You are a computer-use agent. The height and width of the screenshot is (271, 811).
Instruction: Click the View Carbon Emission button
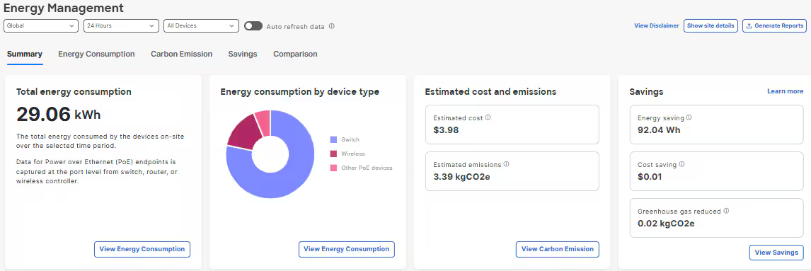(x=558, y=249)
